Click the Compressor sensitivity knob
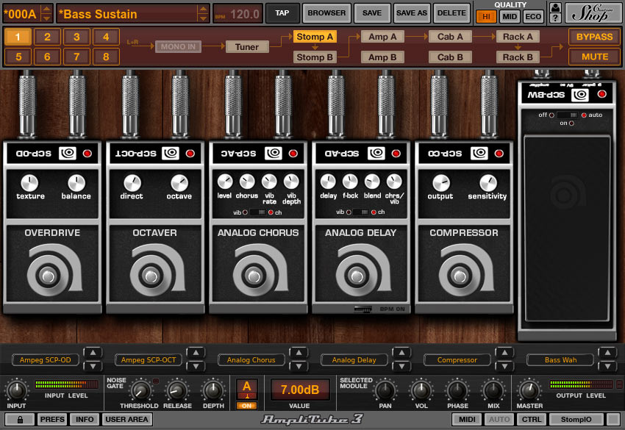This screenshot has height=430, width=625. pos(488,183)
